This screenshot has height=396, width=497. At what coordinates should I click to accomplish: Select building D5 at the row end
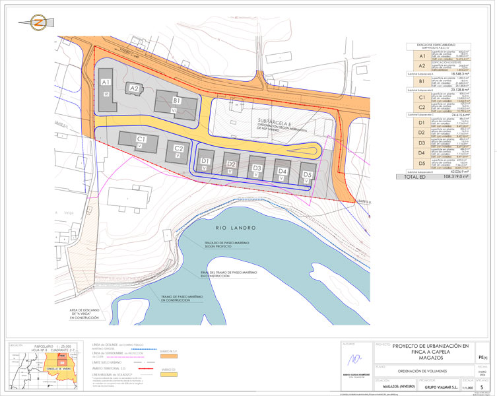pyautogui.click(x=306, y=176)
